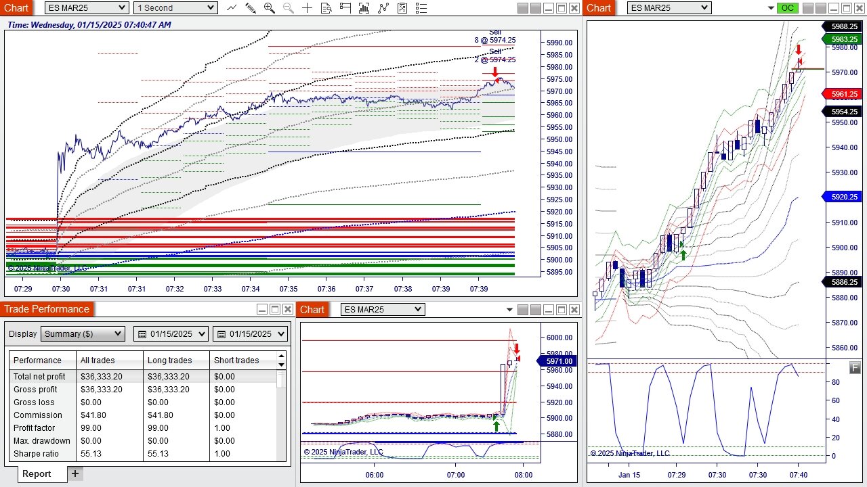
Task: Click the table scroll up arrow in Trade Performance
Action: 282,356
